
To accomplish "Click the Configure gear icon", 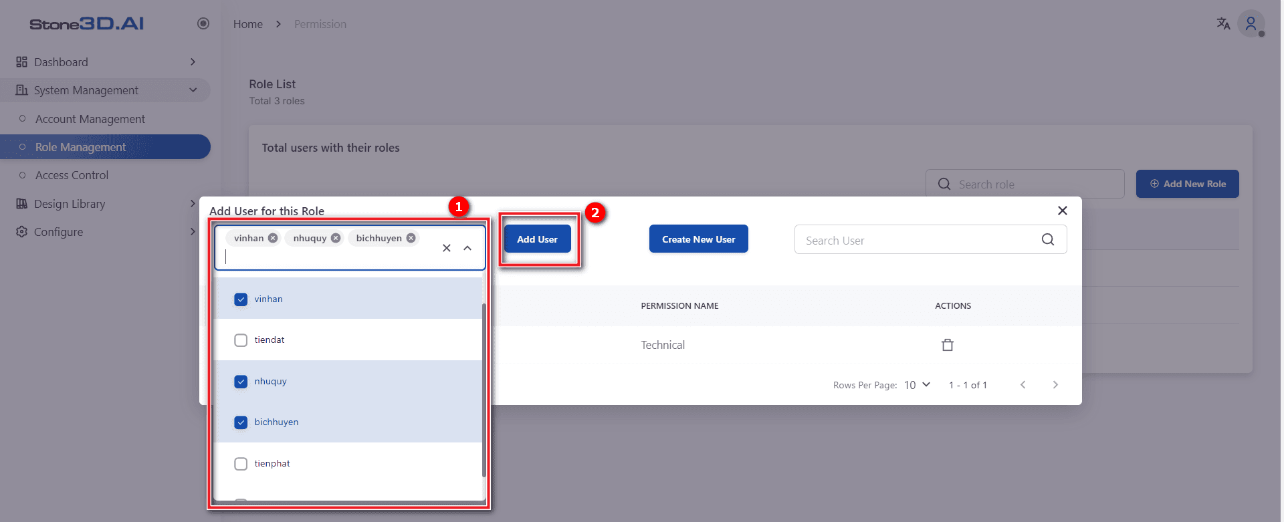I will [21, 232].
